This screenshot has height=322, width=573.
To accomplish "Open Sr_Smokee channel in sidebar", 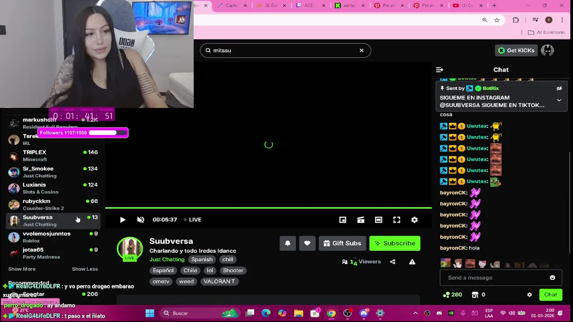I will click(53, 172).
